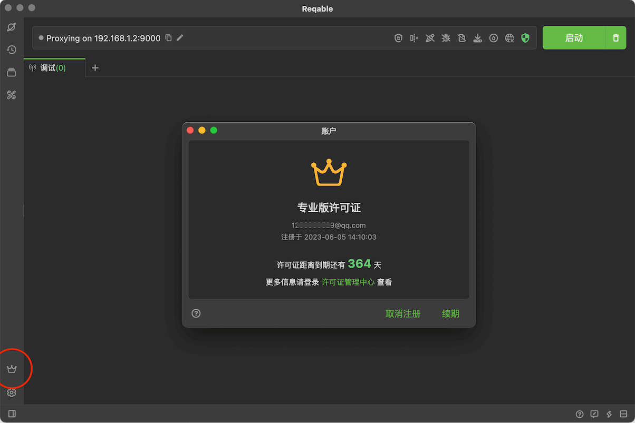635x423 pixels.
Task: Open help icon in the bottom status bar
Action: click(580, 414)
